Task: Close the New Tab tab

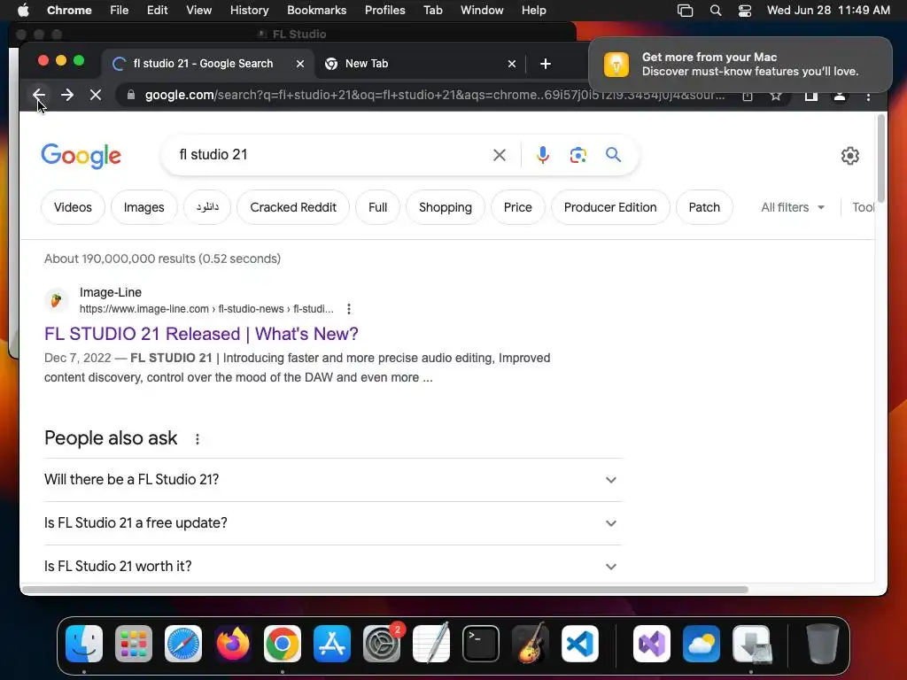Action: 512,64
